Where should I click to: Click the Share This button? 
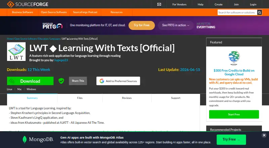78,81
